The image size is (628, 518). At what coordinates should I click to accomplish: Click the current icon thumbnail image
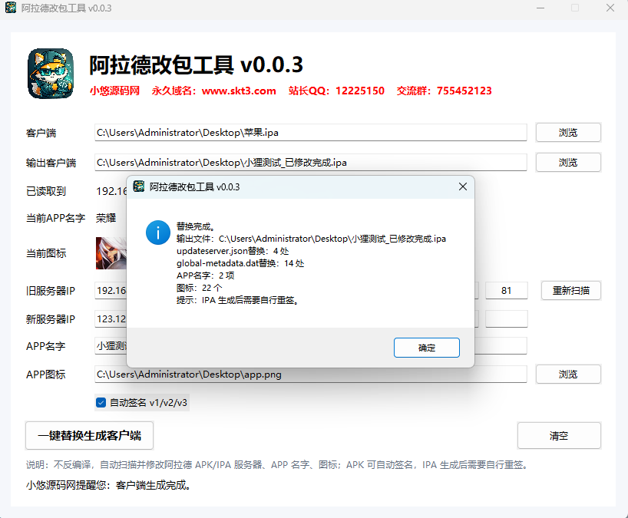coord(111,253)
